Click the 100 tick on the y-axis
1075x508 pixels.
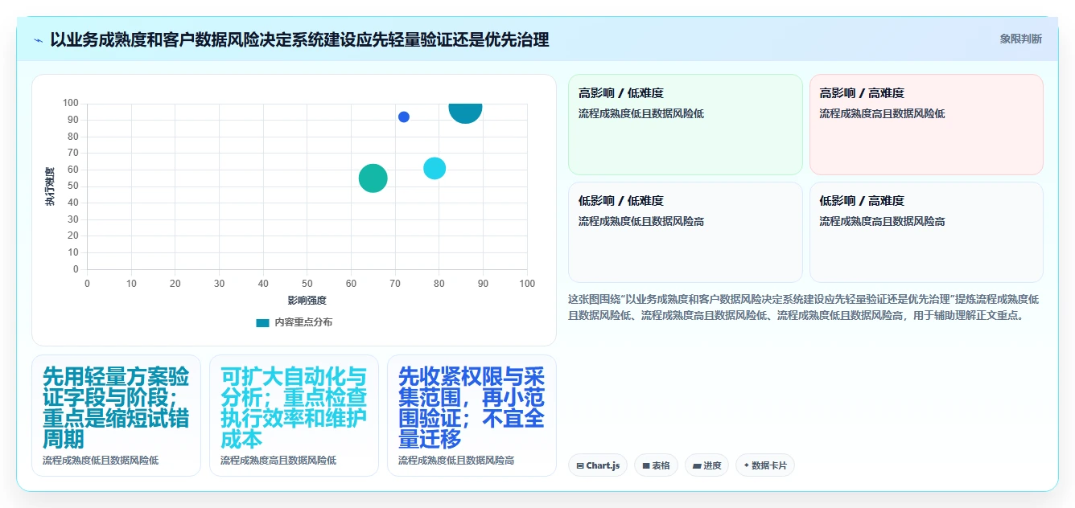pyautogui.click(x=71, y=103)
